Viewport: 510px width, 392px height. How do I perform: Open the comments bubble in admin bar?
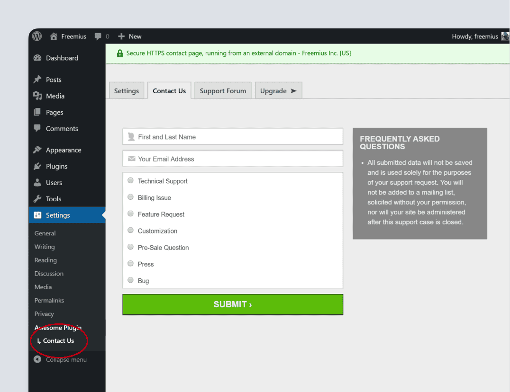(x=98, y=36)
